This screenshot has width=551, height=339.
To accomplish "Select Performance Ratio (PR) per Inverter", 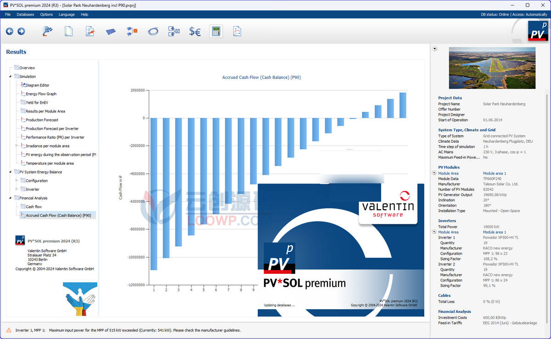I will 55,138.
